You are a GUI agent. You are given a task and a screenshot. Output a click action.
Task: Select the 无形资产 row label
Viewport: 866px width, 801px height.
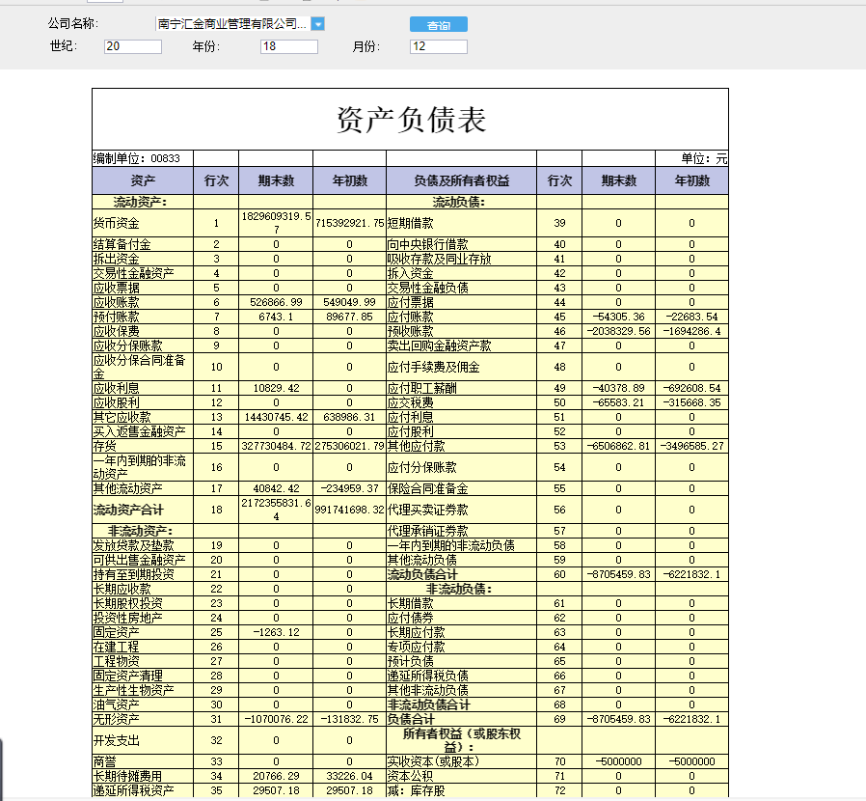coord(116,719)
